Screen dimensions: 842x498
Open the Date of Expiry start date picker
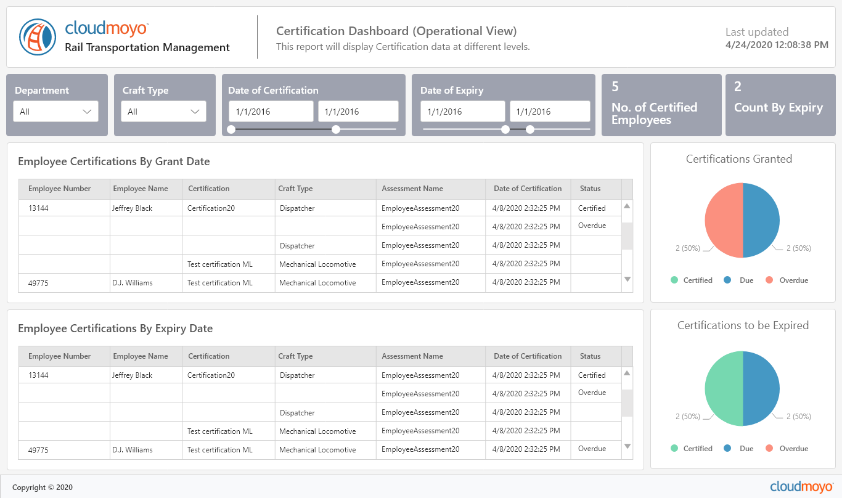(x=462, y=111)
